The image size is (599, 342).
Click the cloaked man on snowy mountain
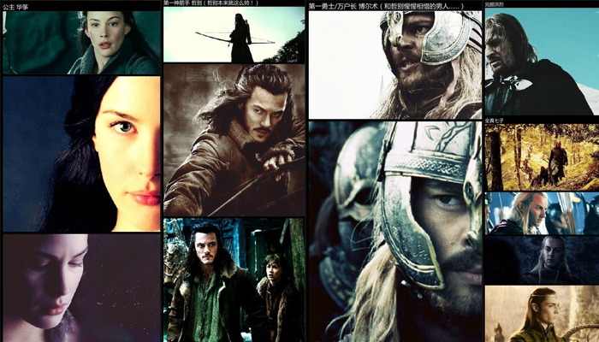tap(541, 62)
